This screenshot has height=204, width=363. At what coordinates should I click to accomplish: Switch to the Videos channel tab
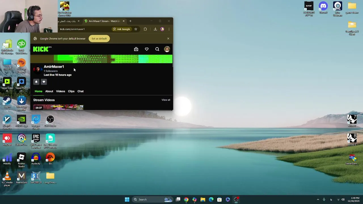tap(60, 91)
